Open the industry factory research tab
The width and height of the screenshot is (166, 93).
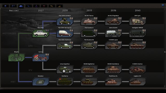tap(59, 6)
